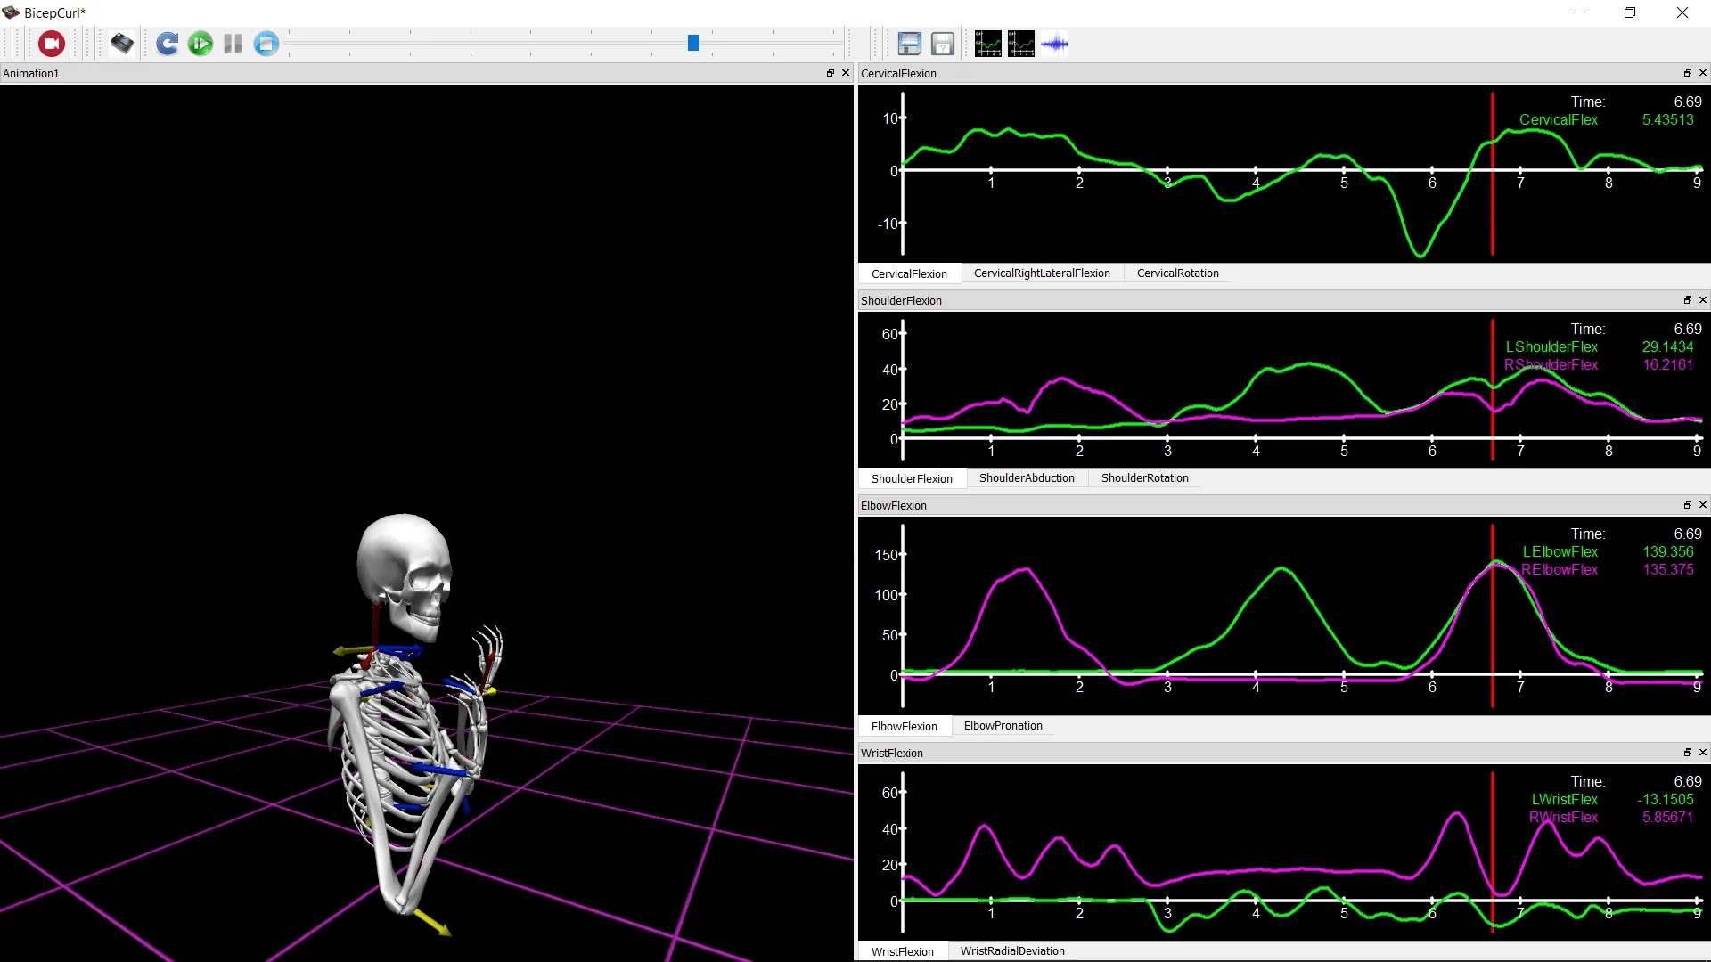Switch to WristRadialDeviation tab
This screenshot has height=962, width=1711.
click(x=1012, y=951)
